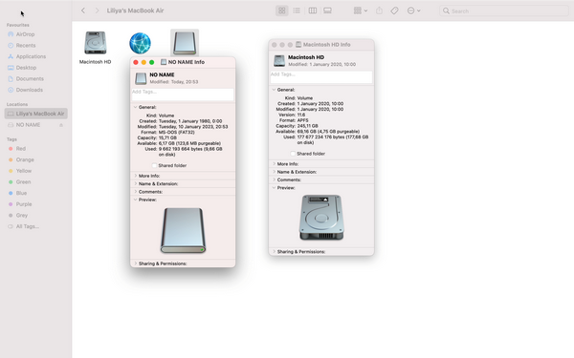Click Add Tags field in NO NAME Info

pos(183,95)
